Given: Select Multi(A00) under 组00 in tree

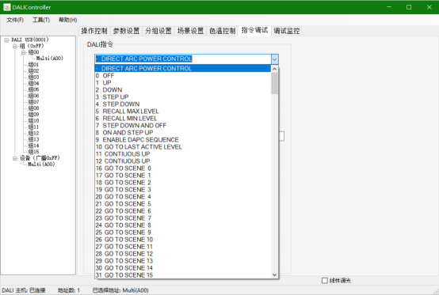Looking at the screenshot, I should [x=50, y=59].
